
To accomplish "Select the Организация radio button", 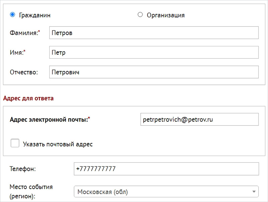I will (140, 15).
